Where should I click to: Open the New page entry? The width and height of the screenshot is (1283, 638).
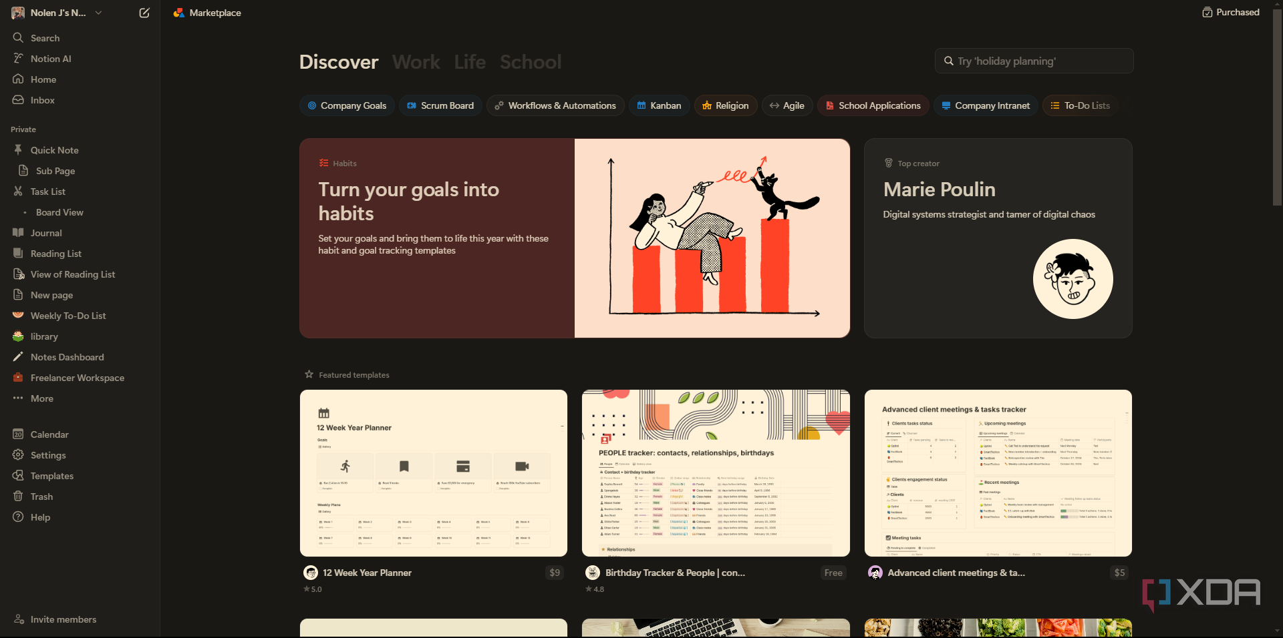80,295
